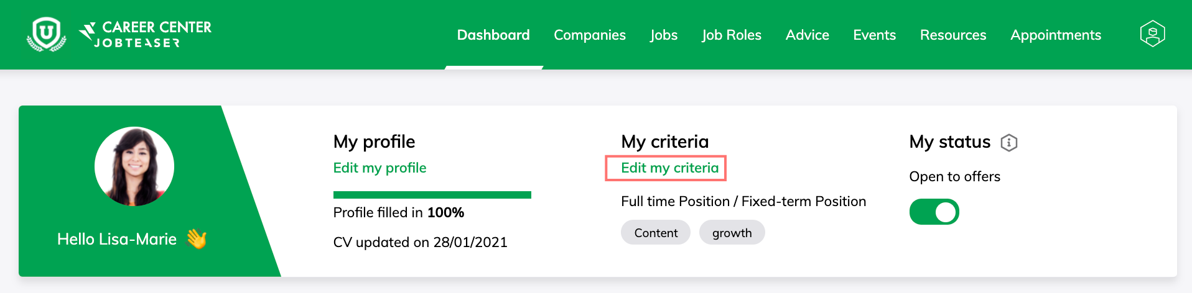
Task: Select Advice in the top navigation
Action: click(807, 35)
